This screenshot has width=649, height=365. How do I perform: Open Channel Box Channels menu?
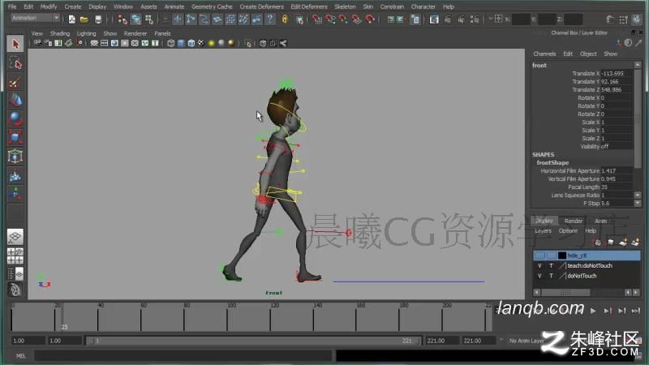coord(544,54)
